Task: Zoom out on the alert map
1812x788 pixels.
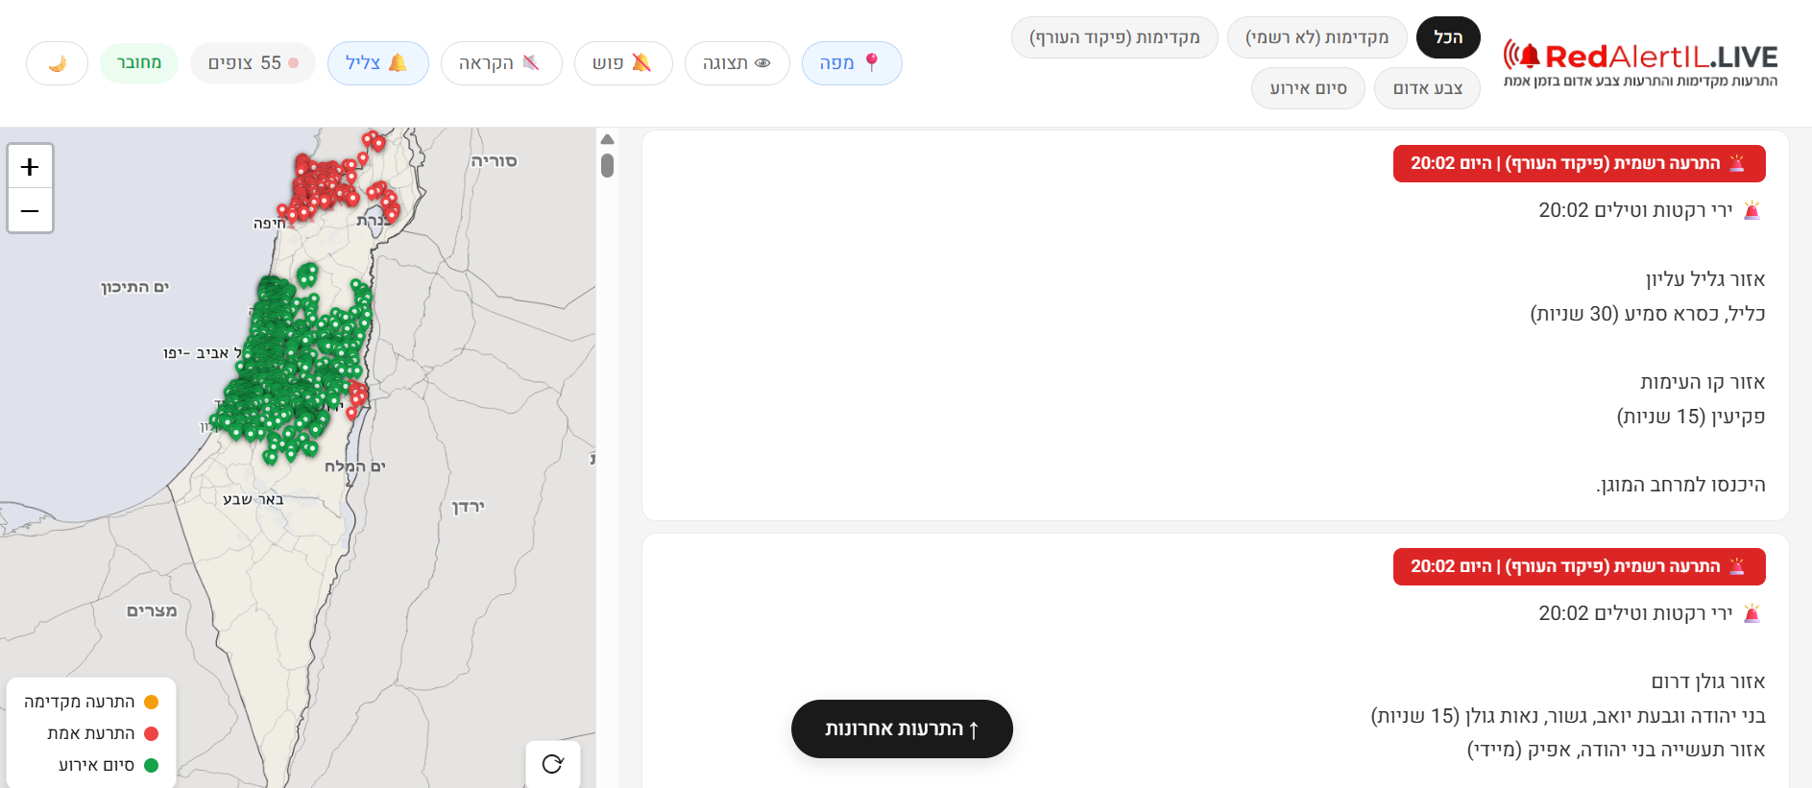Action: point(30,210)
